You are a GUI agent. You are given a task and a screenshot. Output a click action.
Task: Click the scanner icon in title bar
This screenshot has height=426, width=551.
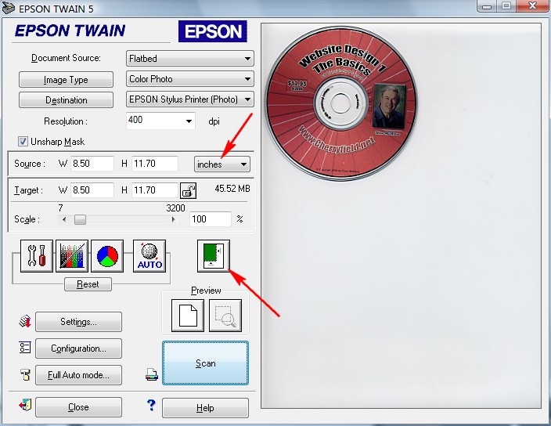coord(8,8)
